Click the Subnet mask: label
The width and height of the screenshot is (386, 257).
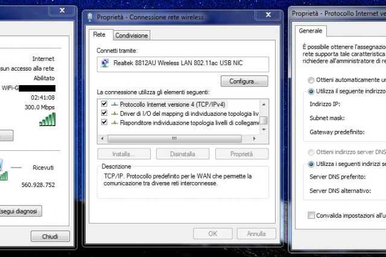click(x=327, y=118)
